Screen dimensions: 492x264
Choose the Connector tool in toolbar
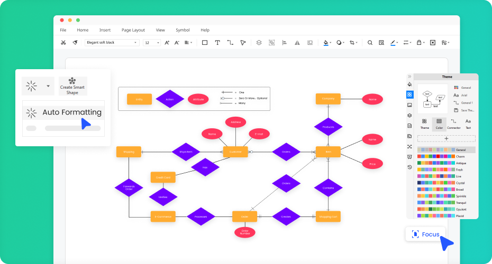coord(230,43)
